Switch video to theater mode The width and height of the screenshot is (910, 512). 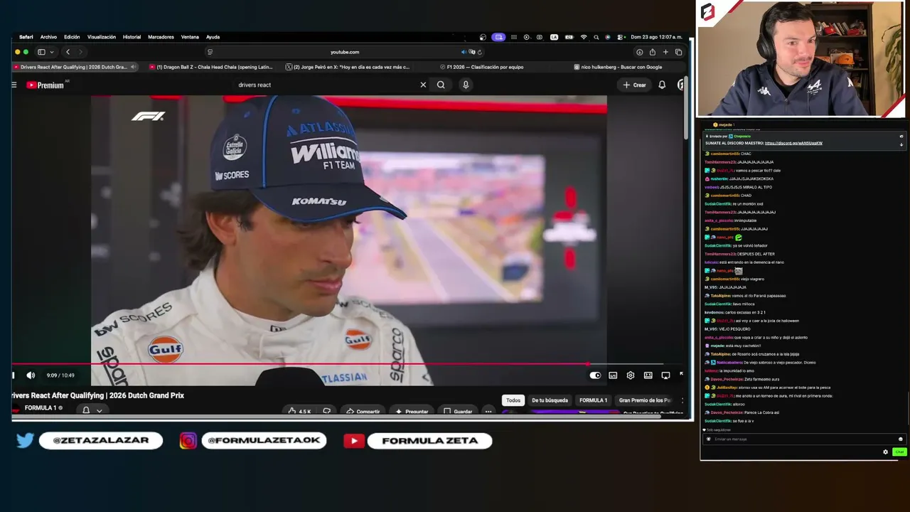click(648, 375)
